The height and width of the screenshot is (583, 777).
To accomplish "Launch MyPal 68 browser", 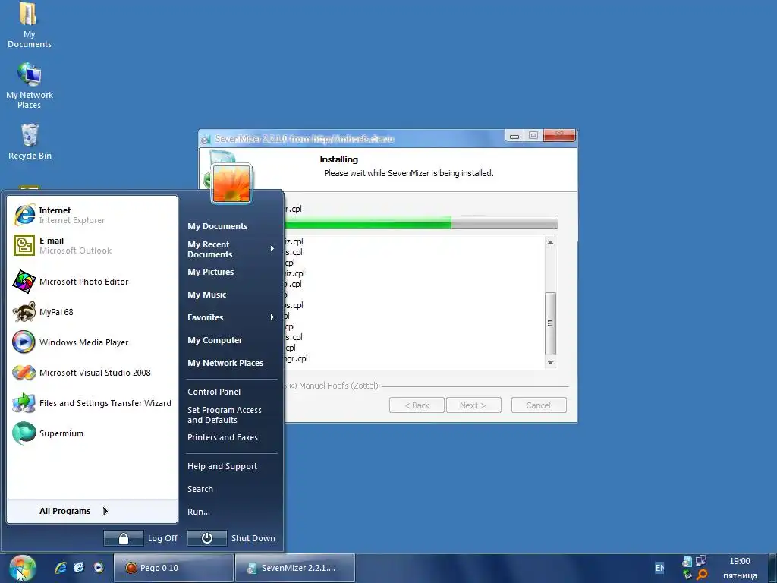I will pyautogui.click(x=93, y=312).
